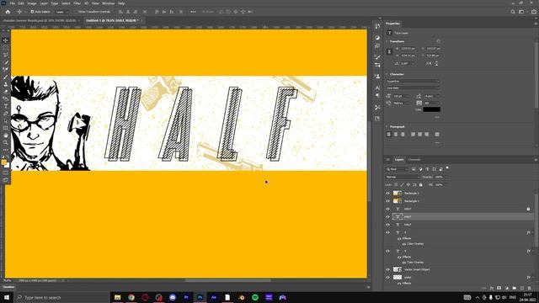Open Chrome from the taskbar
The width and height of the screenshot is (539, 303).
131,297
